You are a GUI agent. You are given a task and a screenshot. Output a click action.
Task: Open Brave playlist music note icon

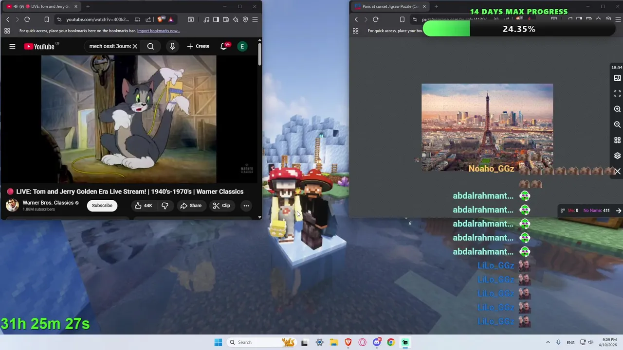(207, 19)
